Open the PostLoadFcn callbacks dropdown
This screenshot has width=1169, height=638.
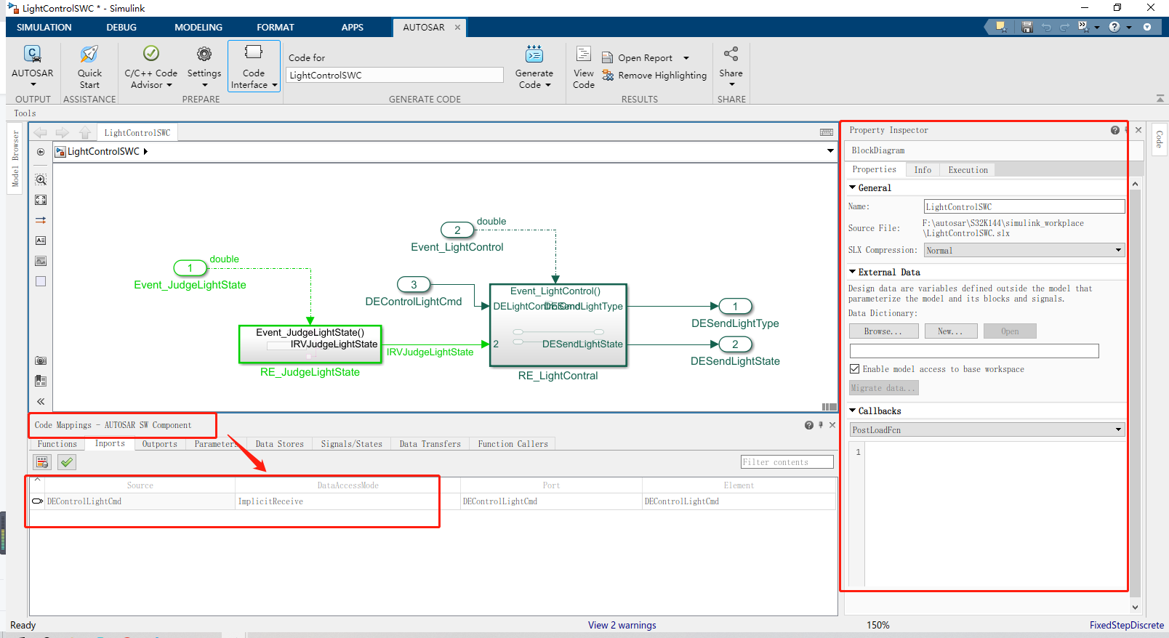[x=987, y=430]
